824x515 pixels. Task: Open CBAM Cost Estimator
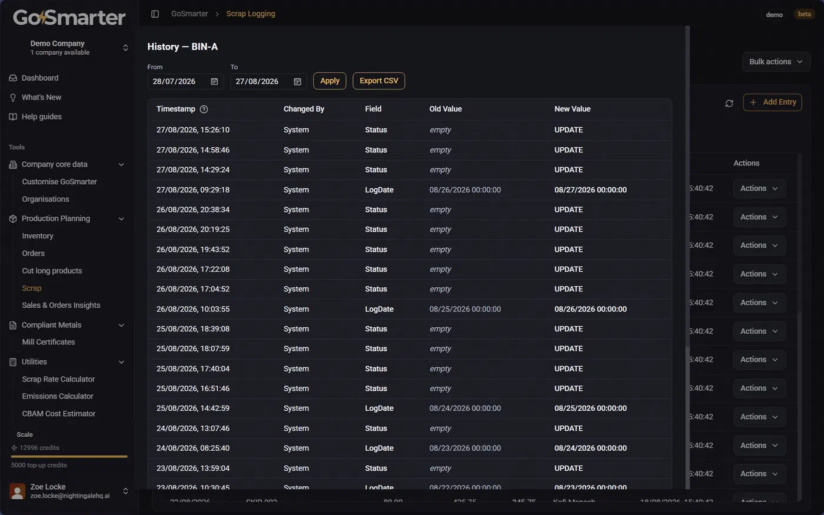pyautogui.click(x=59, y=414)
